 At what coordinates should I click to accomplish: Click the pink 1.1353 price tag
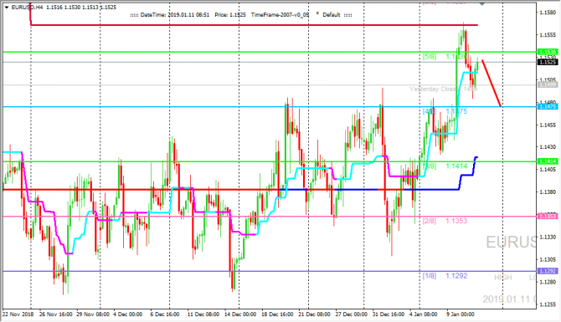pyautogui.click(x=548, y=216)
